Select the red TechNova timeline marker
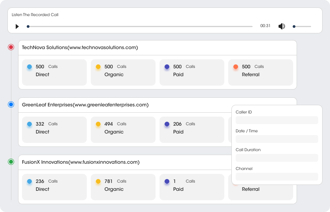Image resolution: width=330 pixels, height=212 pixels. click(x=11, y=47)
